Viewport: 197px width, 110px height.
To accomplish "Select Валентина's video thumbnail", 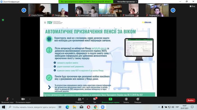I will click(130, 10).
